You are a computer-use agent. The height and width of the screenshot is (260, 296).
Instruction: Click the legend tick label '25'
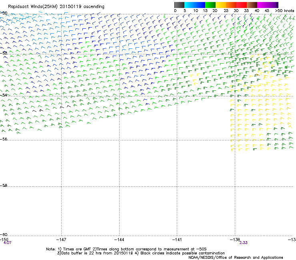coord(226,11)
